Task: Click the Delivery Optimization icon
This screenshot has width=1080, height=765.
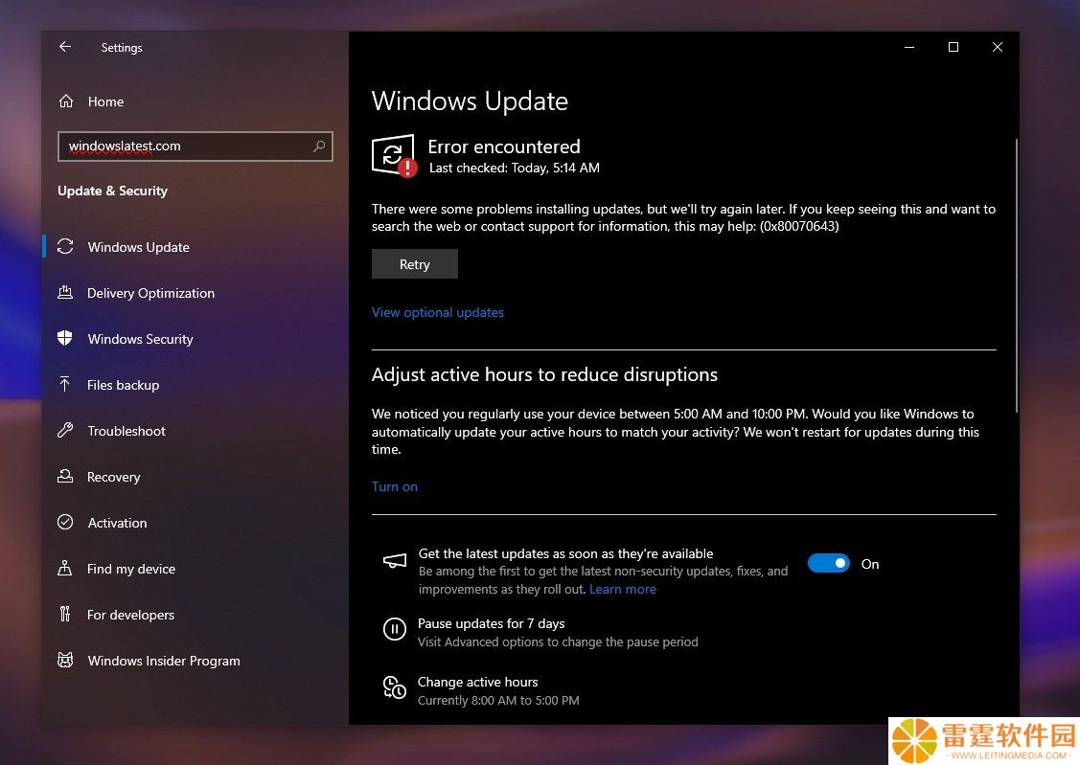Action: click(x=65, y=292)
